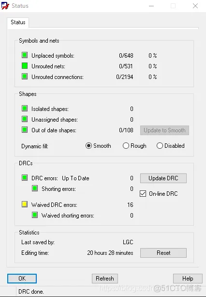Confirm the dialog with OK

22,279
